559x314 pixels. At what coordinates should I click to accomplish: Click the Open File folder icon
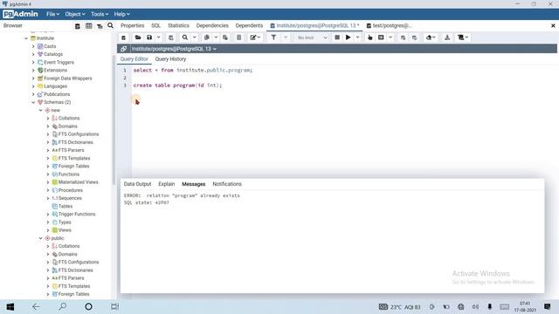138,38
